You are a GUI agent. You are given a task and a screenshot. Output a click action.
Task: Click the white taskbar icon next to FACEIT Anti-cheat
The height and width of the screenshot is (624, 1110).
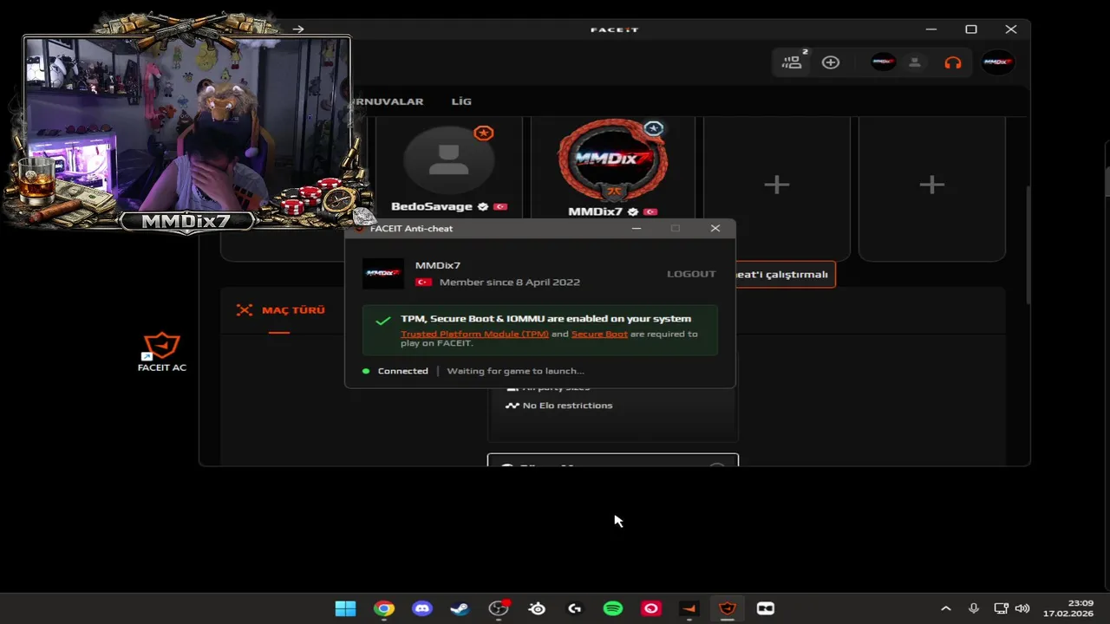pyautogui.click(x=766, y=608)
